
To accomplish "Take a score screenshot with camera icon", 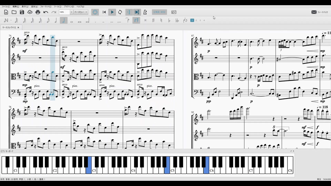I will (x=174, y=12).
